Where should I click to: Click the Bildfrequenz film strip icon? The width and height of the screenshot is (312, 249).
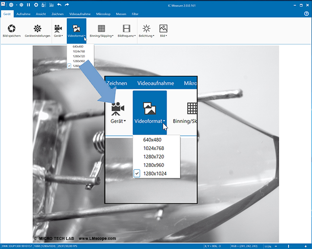pos(126,28)
